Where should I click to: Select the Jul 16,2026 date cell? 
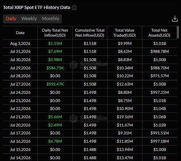pos(20,141)
